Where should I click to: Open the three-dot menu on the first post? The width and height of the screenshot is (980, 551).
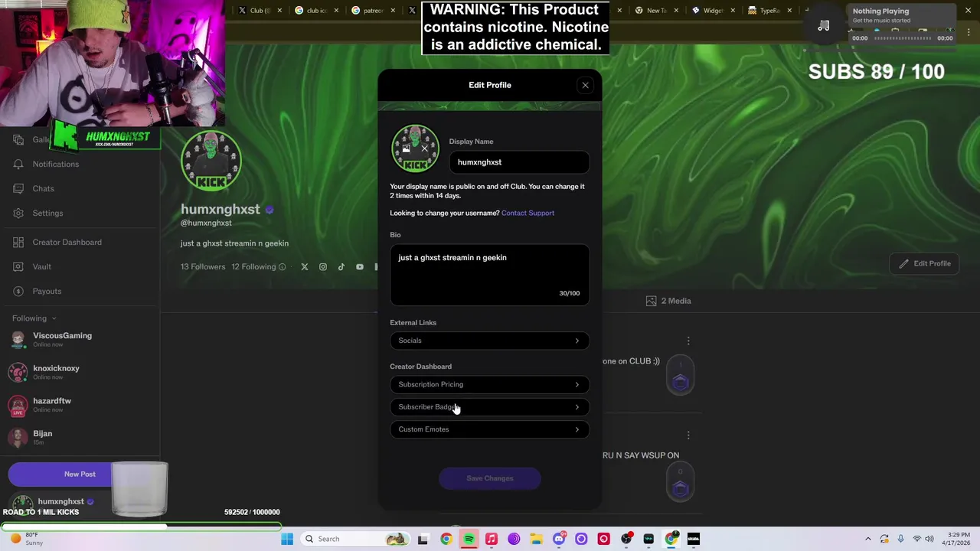point(688,341)
